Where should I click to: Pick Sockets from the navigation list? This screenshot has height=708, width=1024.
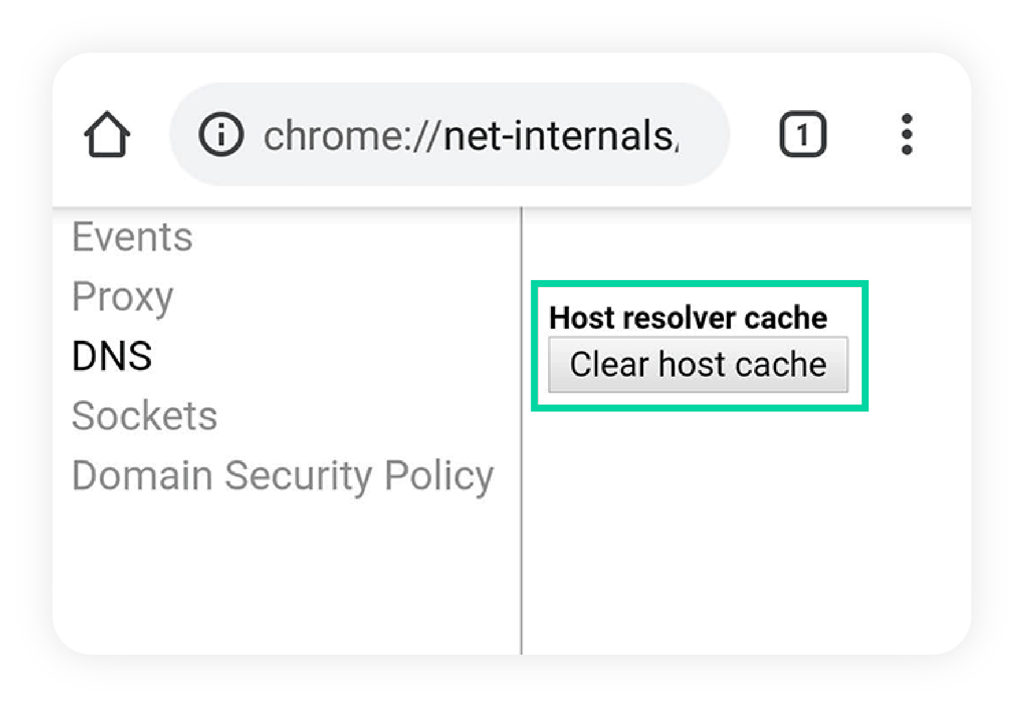point(145,416)
